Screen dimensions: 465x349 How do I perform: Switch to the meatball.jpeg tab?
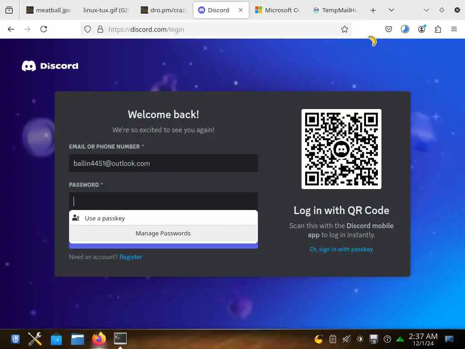pyautogui.click(x=49, y=10)
